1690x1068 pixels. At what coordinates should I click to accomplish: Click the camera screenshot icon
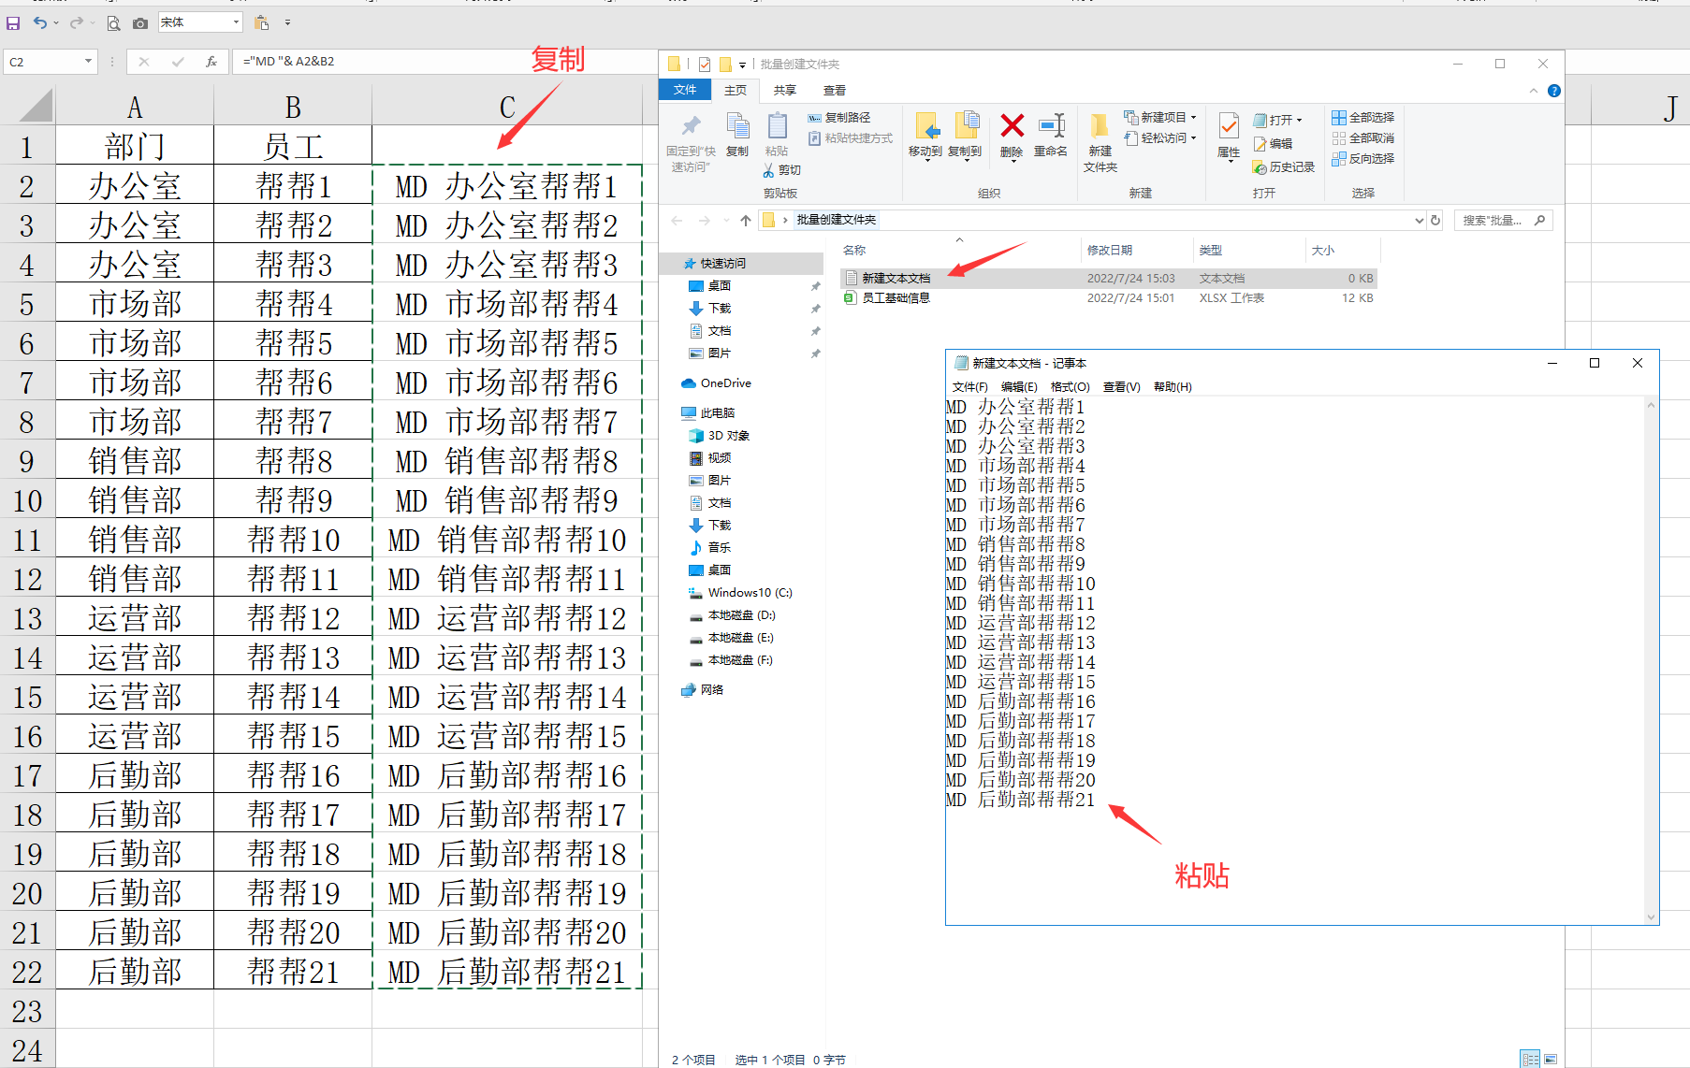click(140, 22)
